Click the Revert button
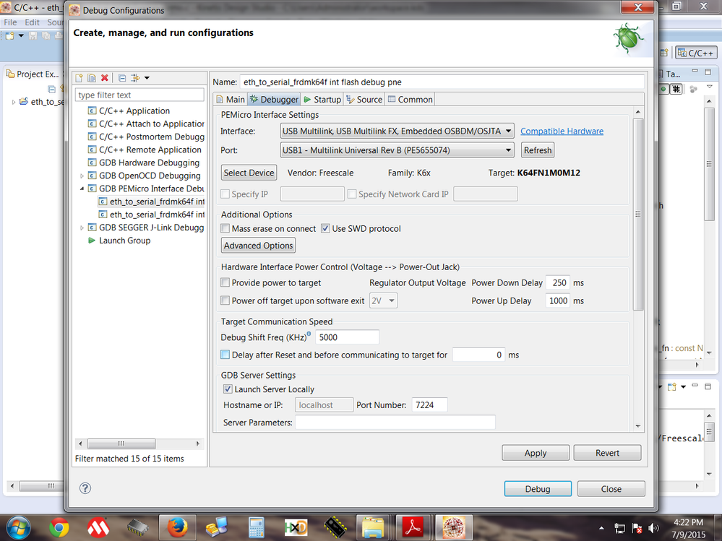The image size is (722, 541). [x=607, y=453]
